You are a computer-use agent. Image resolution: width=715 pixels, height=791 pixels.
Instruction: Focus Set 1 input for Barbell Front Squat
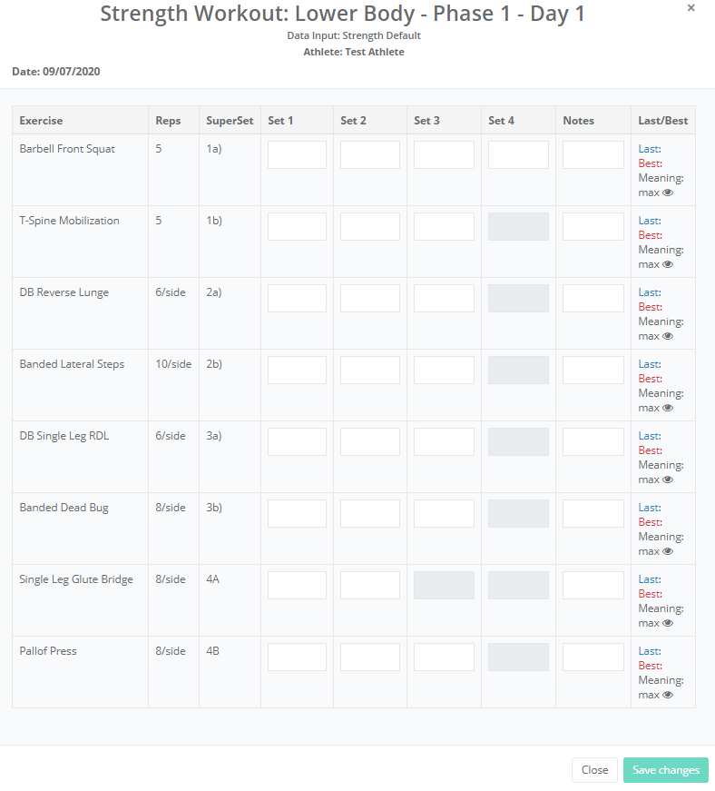coord(297,155)
